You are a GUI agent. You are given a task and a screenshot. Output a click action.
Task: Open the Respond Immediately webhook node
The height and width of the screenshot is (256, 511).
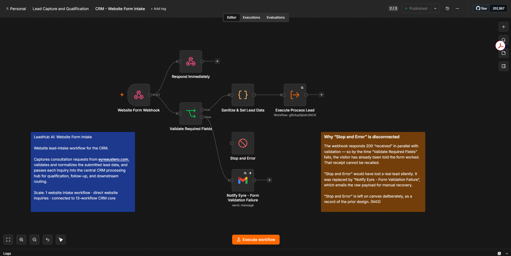pos(191,61)
